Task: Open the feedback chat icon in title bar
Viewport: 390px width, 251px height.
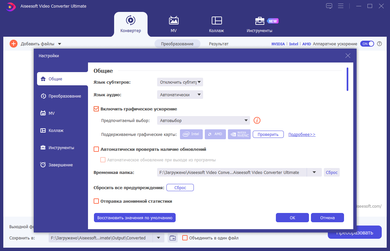Action: (x=329, y=6)
